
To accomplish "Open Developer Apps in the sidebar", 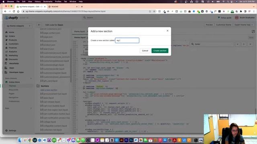I will [16, 72].
